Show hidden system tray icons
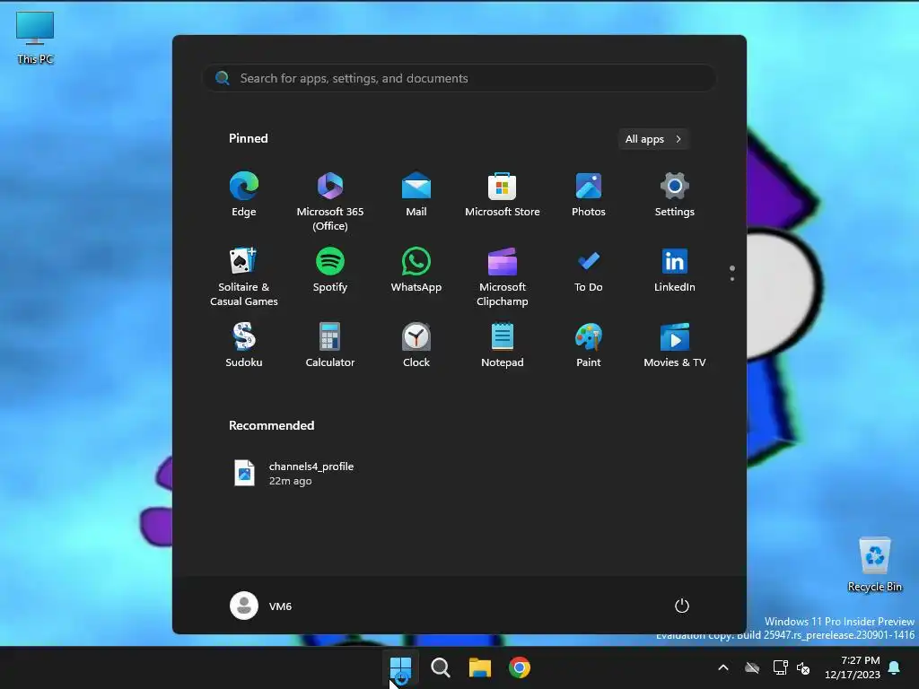This screenshot has width=919, height=689. tap(723, 667)
